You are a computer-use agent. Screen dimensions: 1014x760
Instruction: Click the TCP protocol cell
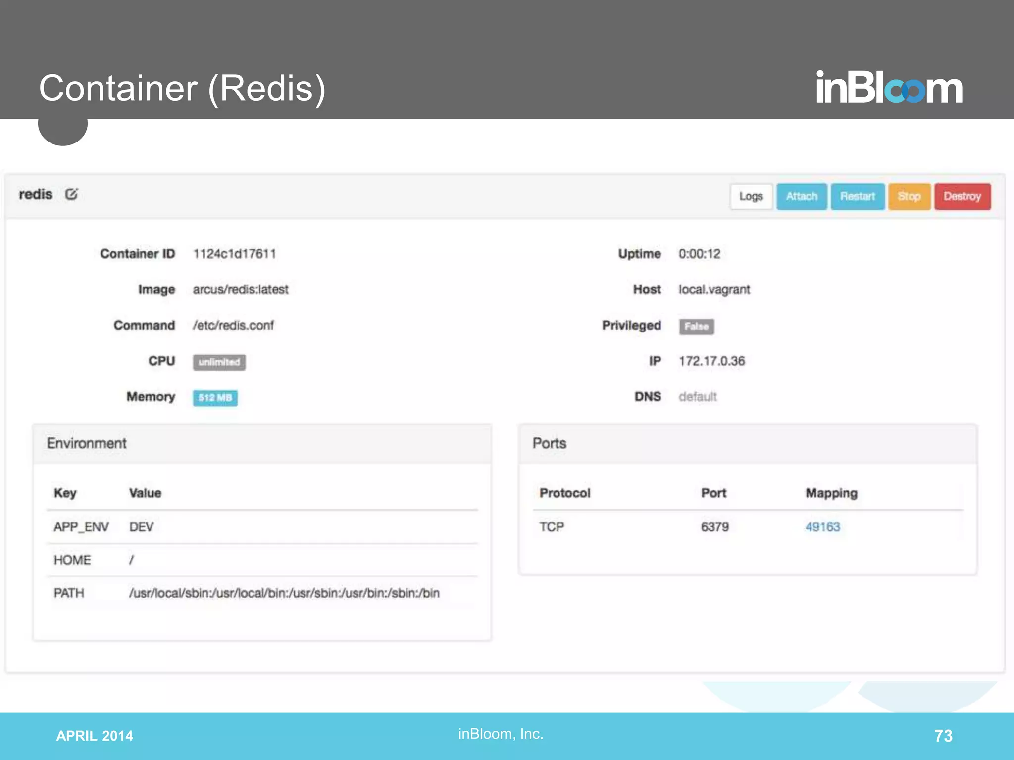(x=552, y=527)
